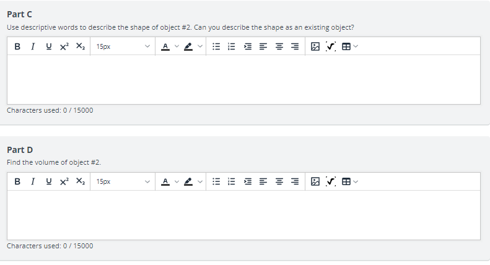Center align text in Part C
This screenshot has width=490, height=265.
point(279,46)
